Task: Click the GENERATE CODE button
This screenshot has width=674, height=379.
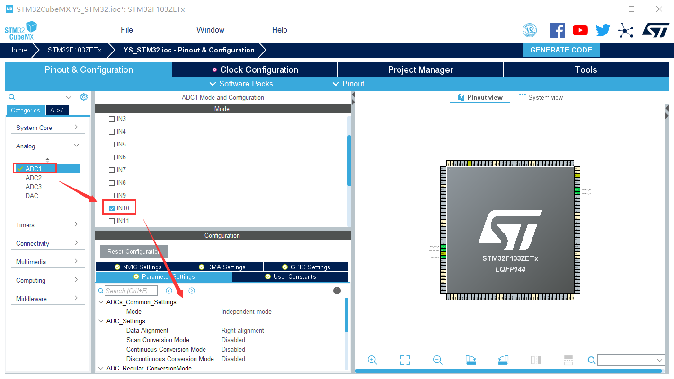Action: (561, 50)
